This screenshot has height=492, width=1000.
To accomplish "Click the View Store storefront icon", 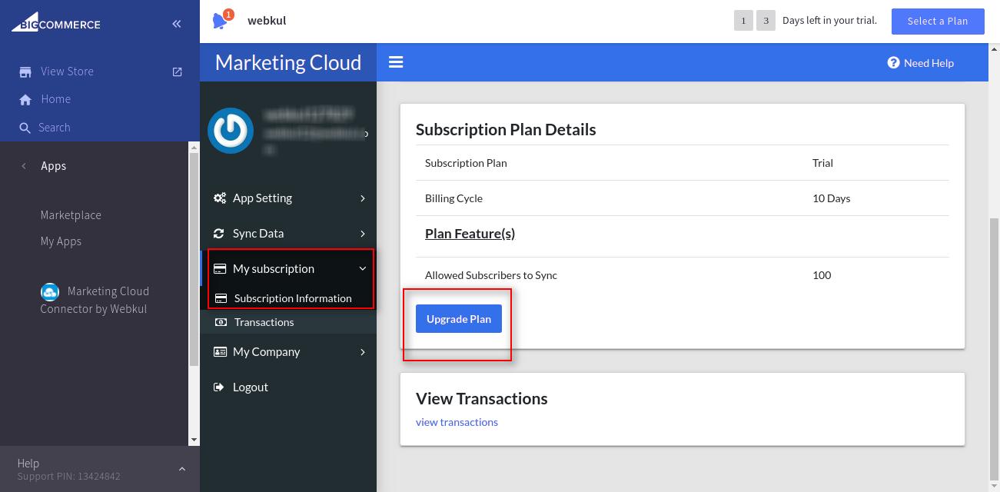I will [25, 71].
